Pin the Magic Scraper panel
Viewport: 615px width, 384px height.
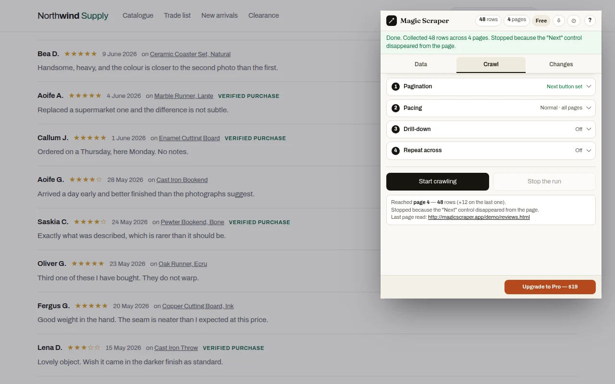[x=558, y=21]
